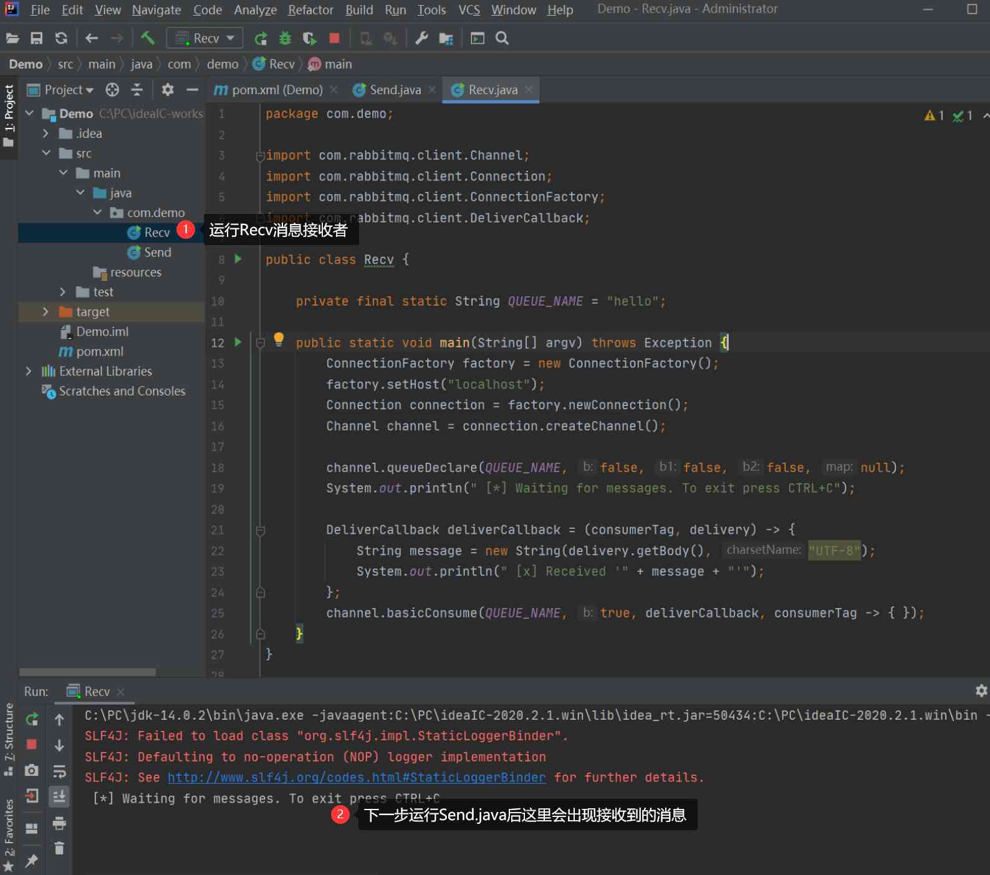990x875 pixels.
Task: Collapse the main folder in tree
Action: coord(64,173)
